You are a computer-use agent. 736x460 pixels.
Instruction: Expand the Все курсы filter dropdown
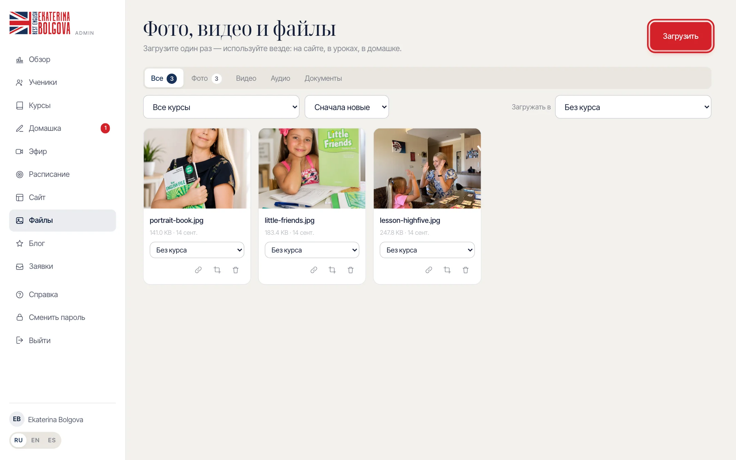pyautogui.click(x=221, y=107)
